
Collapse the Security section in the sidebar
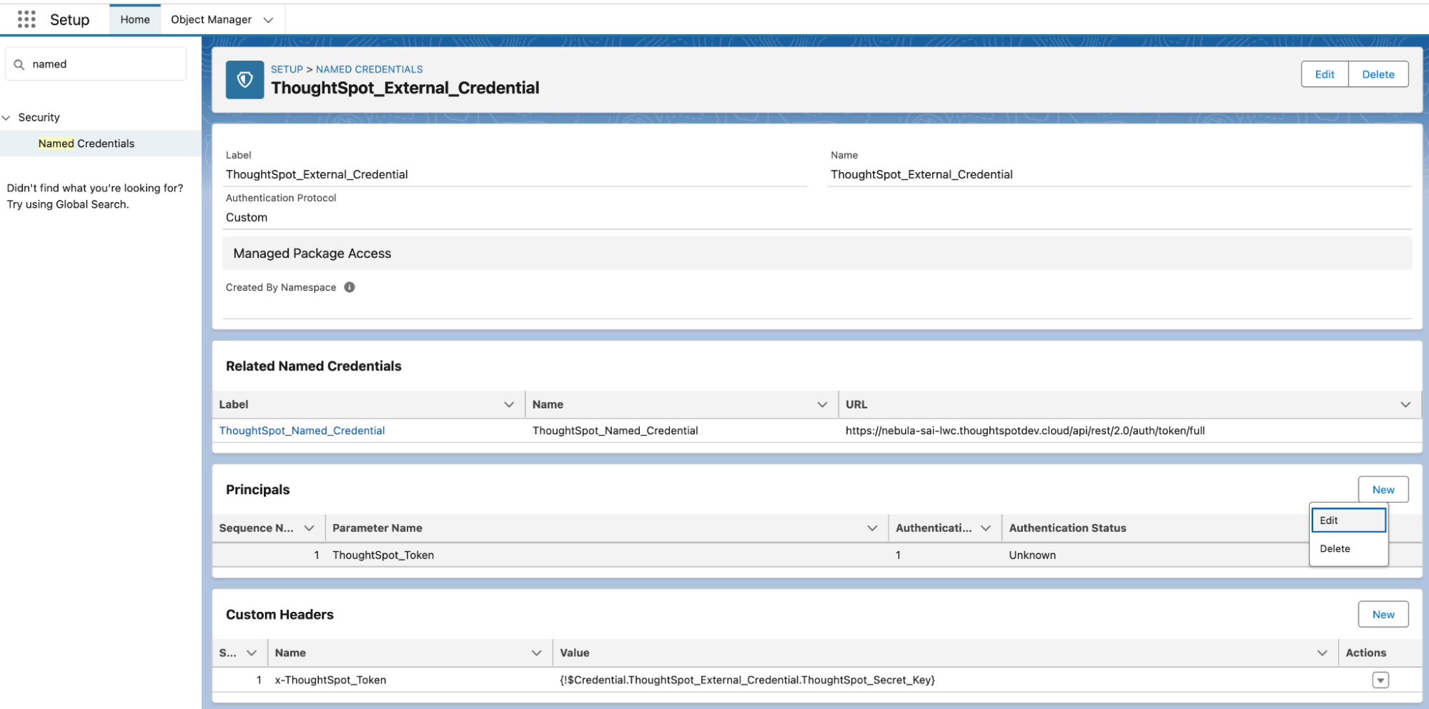coord(6,117)
